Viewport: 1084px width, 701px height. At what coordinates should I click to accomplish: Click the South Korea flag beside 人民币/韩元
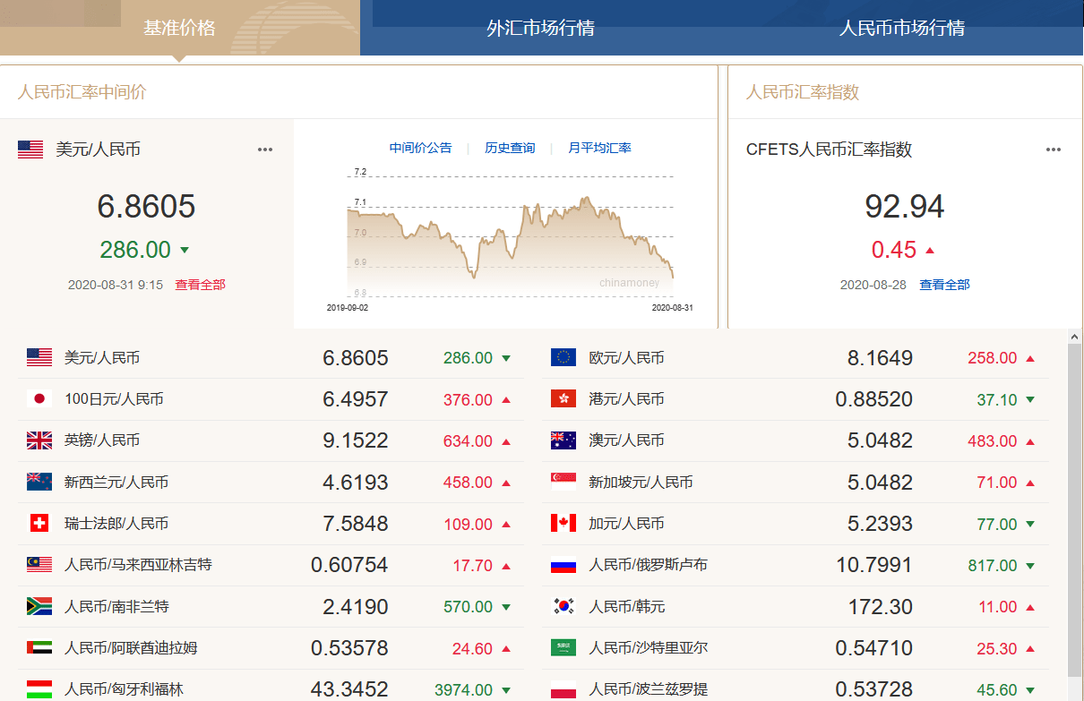(x=563, y=606)
